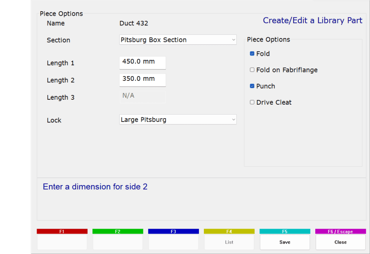Click the yellow F4 color bar
This screenshot has width=370, height=254.
pos(229,231)
